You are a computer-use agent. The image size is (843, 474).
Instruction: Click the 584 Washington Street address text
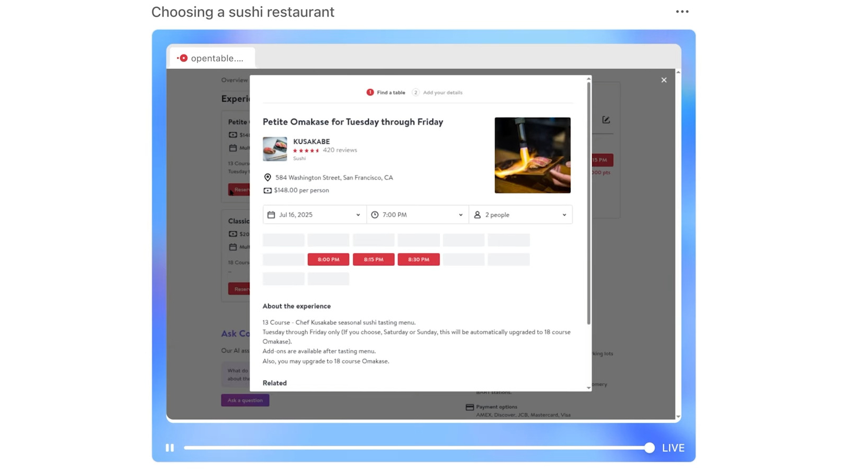(x=334, y=177)
